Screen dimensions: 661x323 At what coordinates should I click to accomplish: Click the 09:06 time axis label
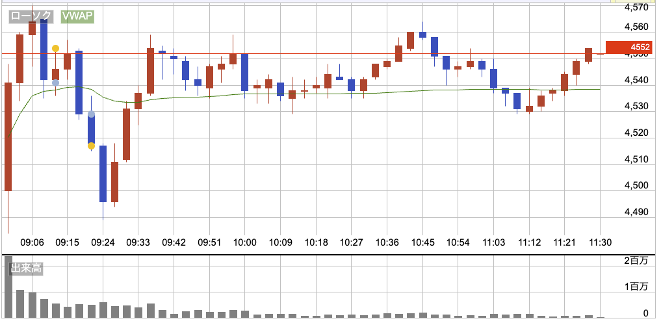[32, 242]
